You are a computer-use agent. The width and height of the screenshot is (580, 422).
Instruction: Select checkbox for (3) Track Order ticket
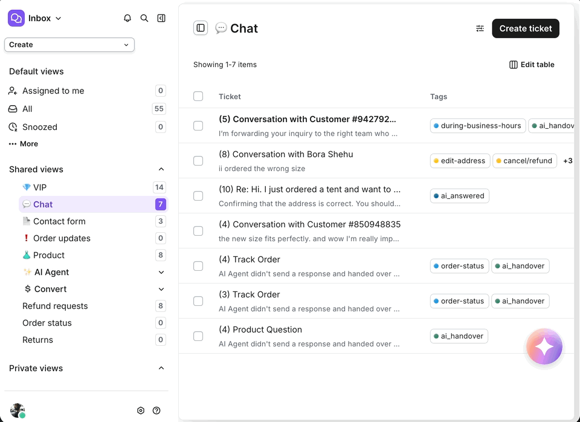198,301
